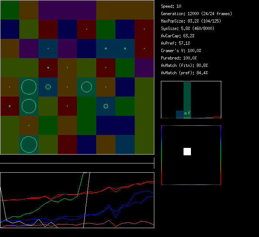The width and height of the screenshot is (259, 237).
Task: Click the 'Speed: 10' readout
Action: pos(171,6)
